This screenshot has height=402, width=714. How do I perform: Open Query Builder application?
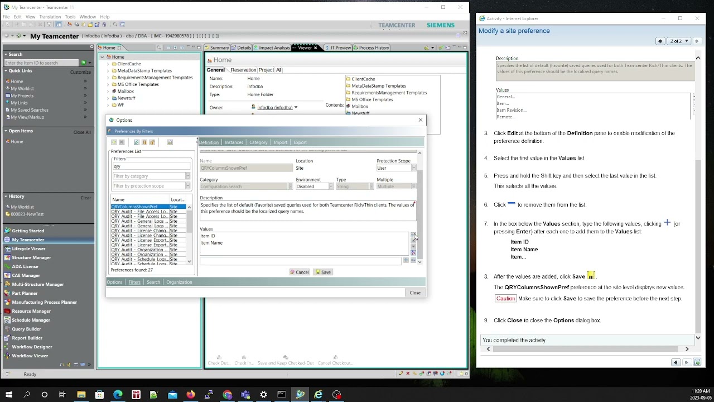point(26,329)
